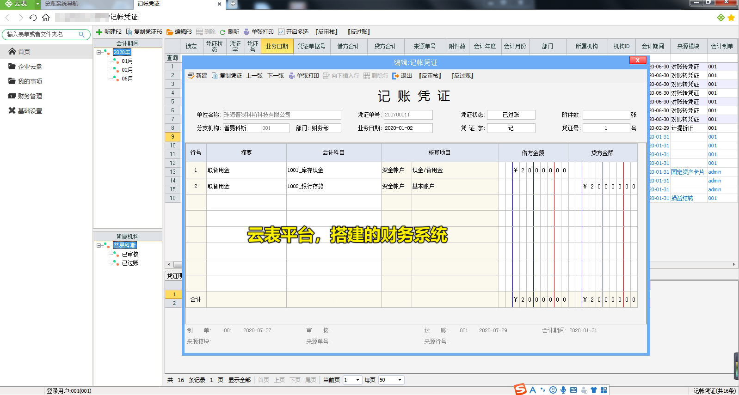Click the forward navigation arrow
This screenshot has height=395, width=739.
pyautogui.click(x=20, y=18)
